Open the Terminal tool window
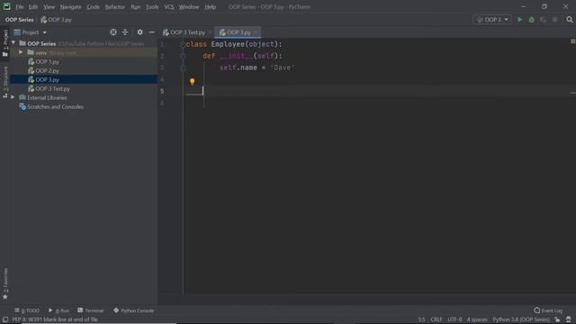576x324 pixels. pos(90,310)
